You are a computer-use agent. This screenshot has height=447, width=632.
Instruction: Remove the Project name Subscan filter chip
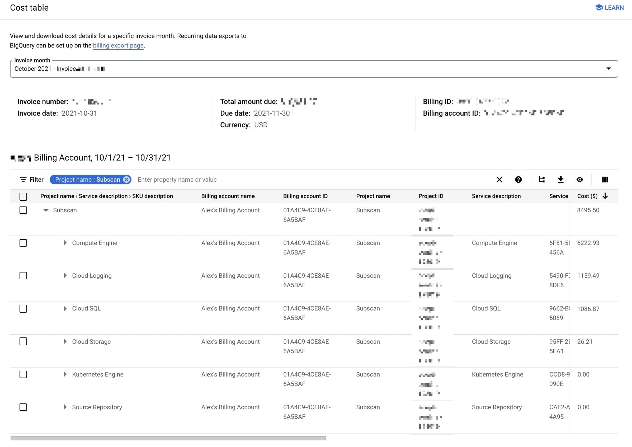coord(126,180)
